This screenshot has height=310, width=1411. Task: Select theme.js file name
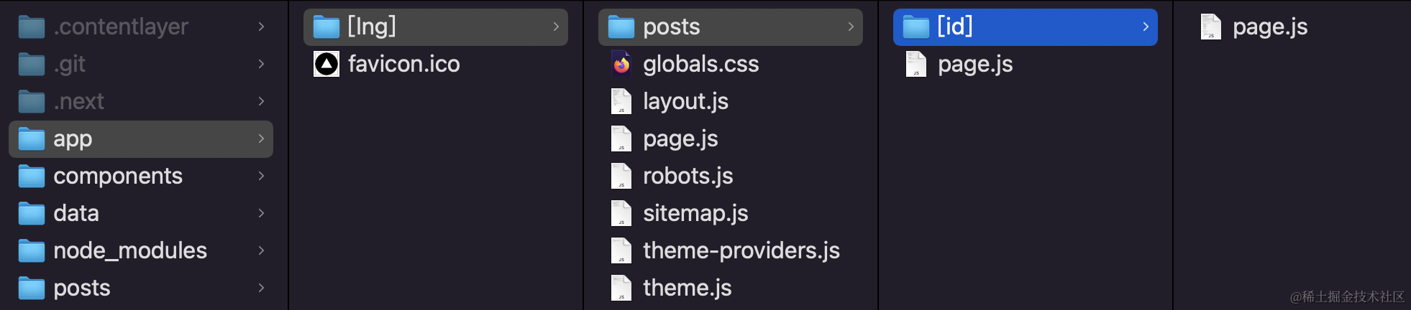(687, 288)
